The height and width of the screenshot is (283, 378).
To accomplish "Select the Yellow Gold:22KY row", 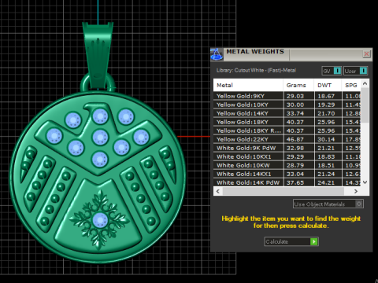I will point(287,139).
